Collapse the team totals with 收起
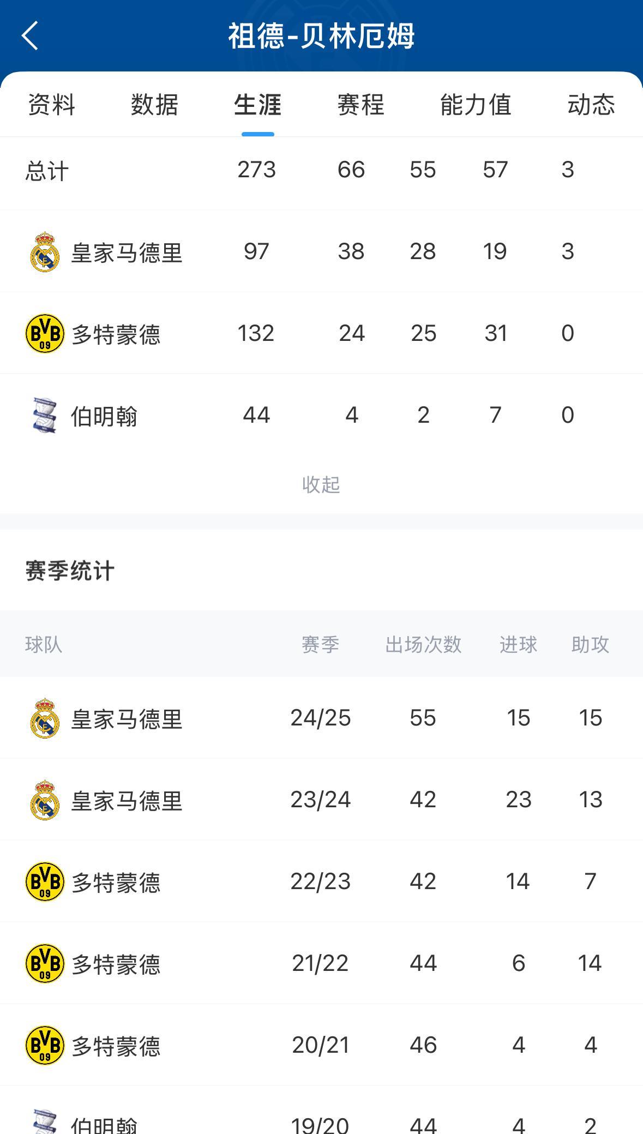The height and width of the screenshot is (1134, 643). coord(321,484)
